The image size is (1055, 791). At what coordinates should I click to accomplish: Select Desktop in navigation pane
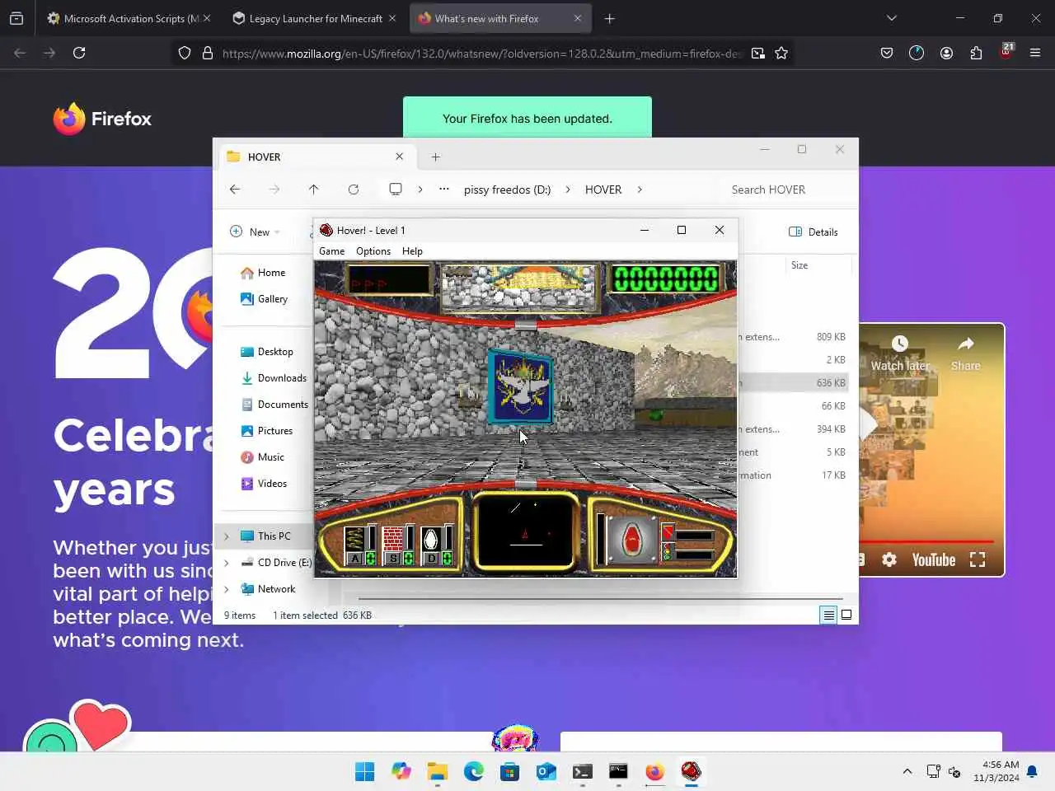(266, 352)
